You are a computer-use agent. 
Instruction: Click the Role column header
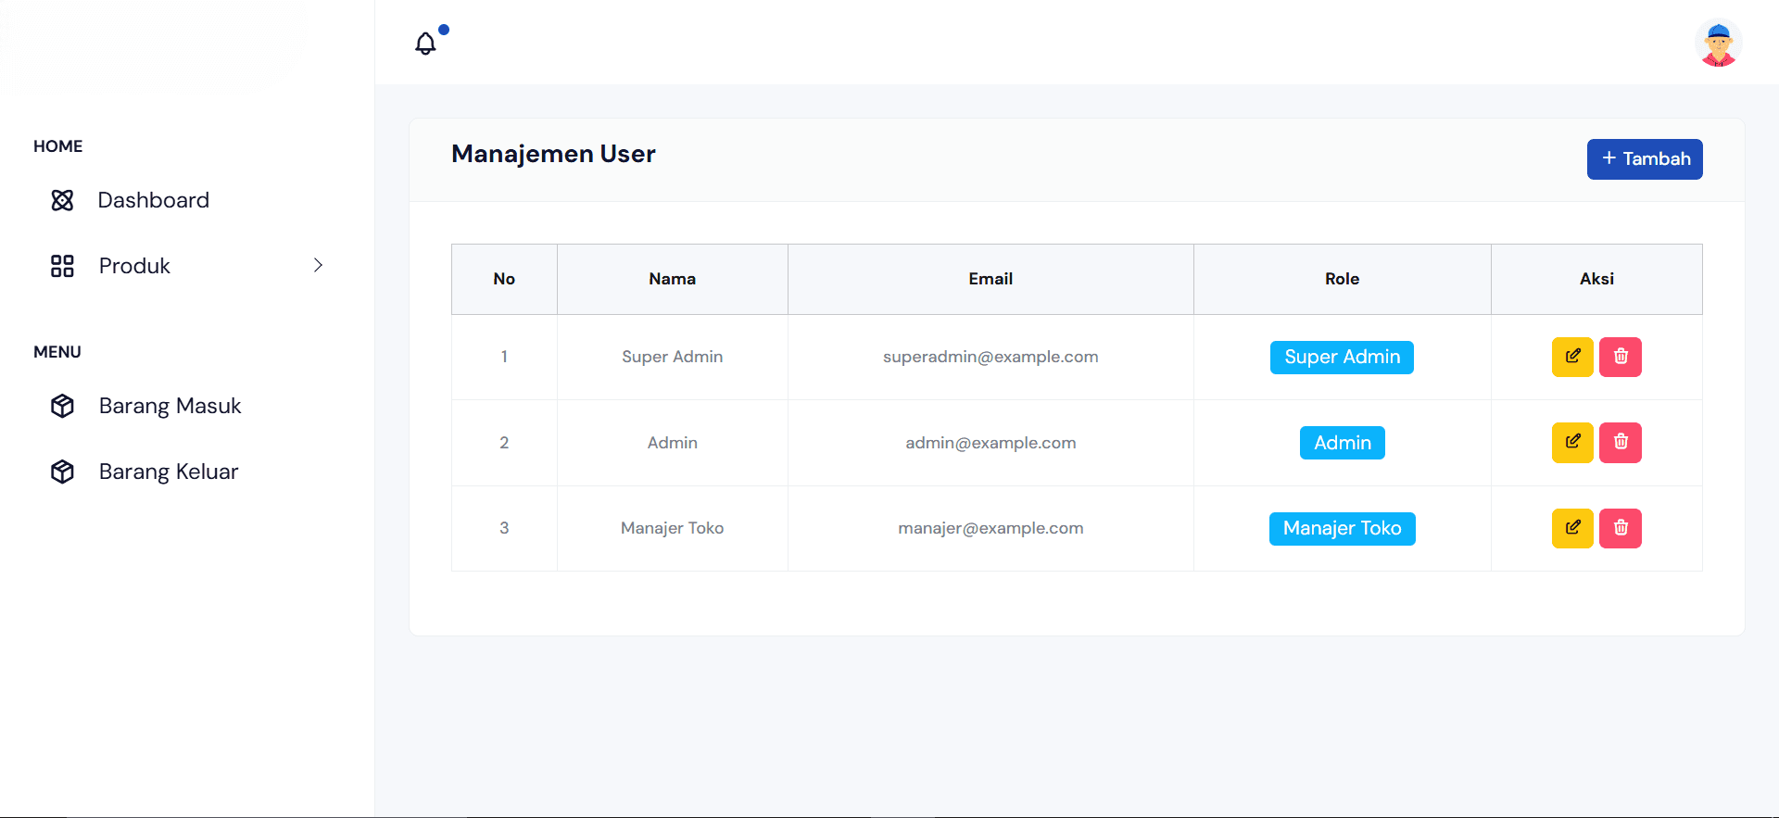point(1342,279)
